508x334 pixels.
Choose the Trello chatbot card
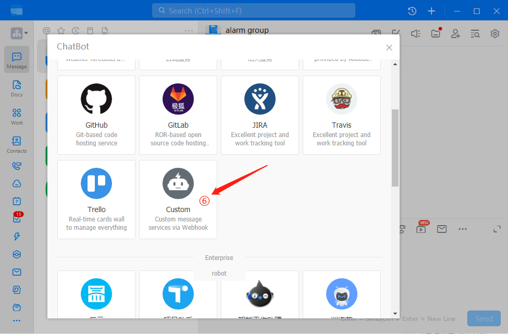(96, 199)
